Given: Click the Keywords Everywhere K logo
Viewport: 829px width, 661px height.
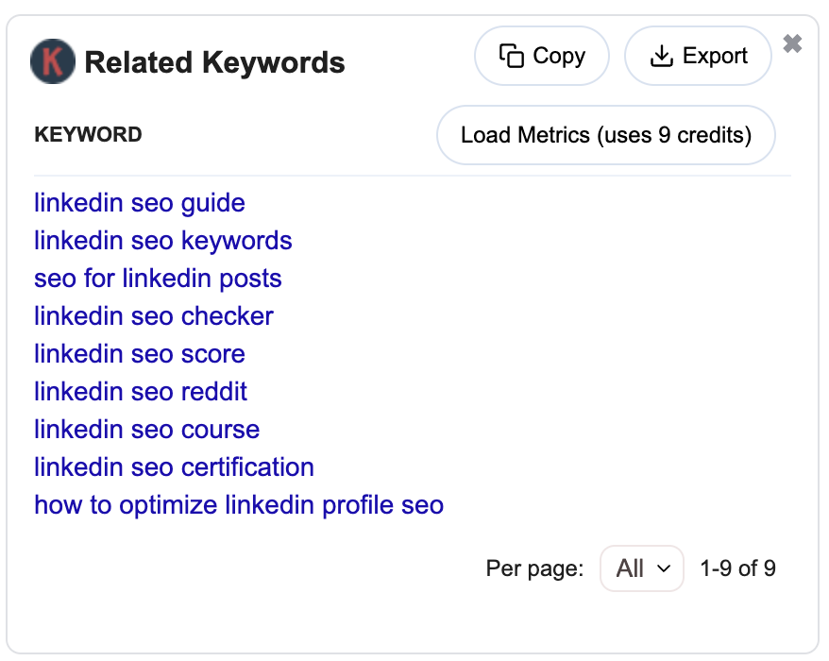Looking at the screenshot, I should coord(52,61).
